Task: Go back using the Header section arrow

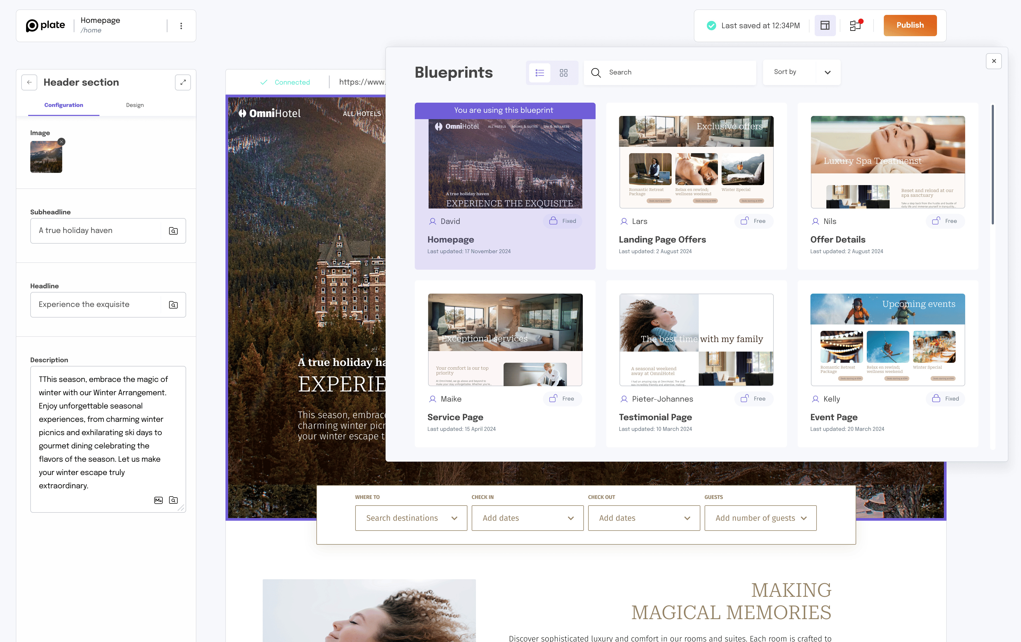Action: (29, 82)
